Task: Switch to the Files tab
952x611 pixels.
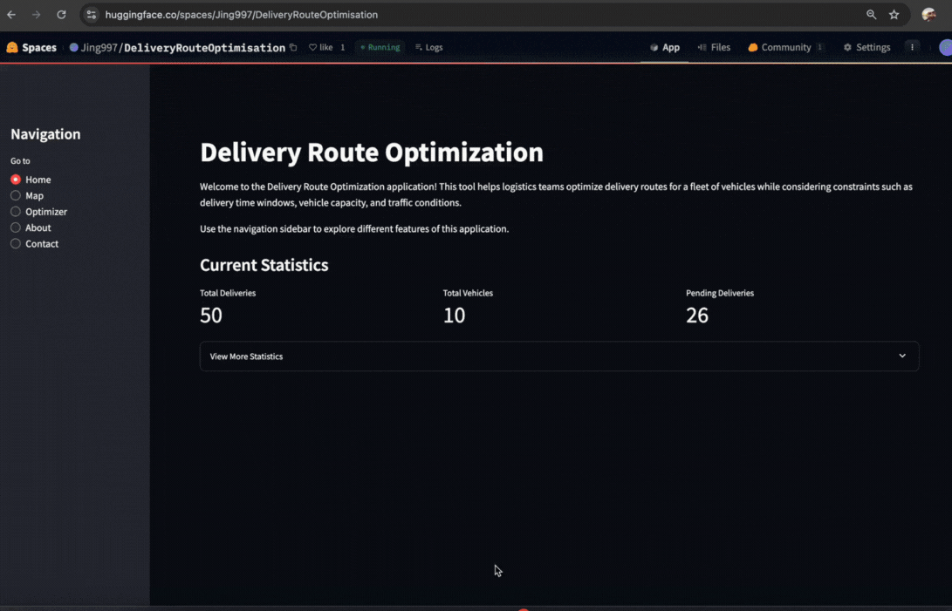Action: tap(714, 47)
